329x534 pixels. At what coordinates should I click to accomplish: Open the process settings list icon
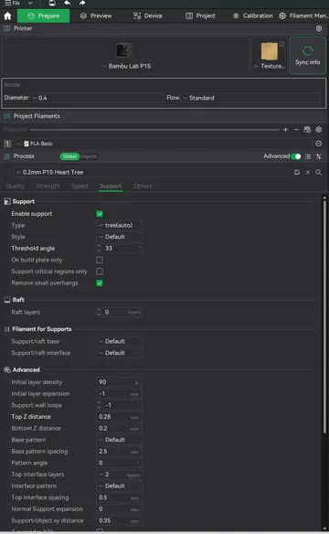point(308,156)
